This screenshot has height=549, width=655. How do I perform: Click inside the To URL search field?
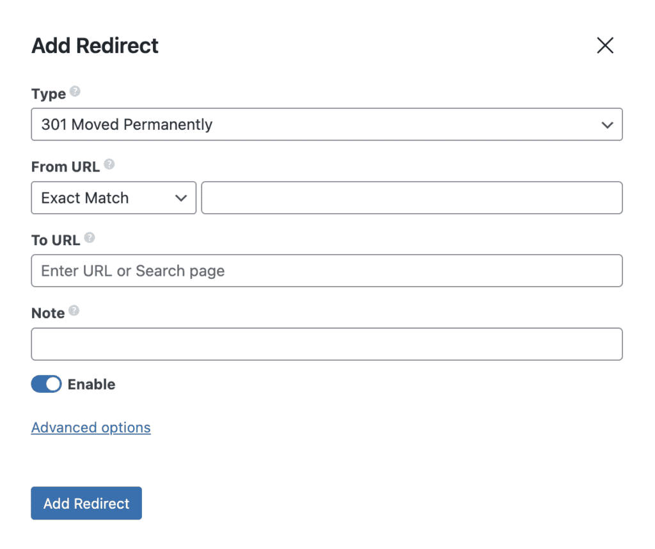327,271
